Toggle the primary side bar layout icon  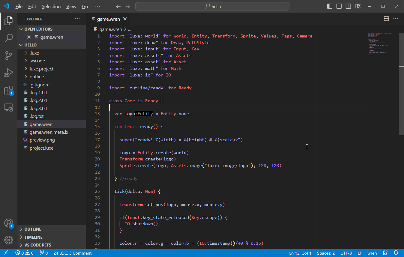330,6
